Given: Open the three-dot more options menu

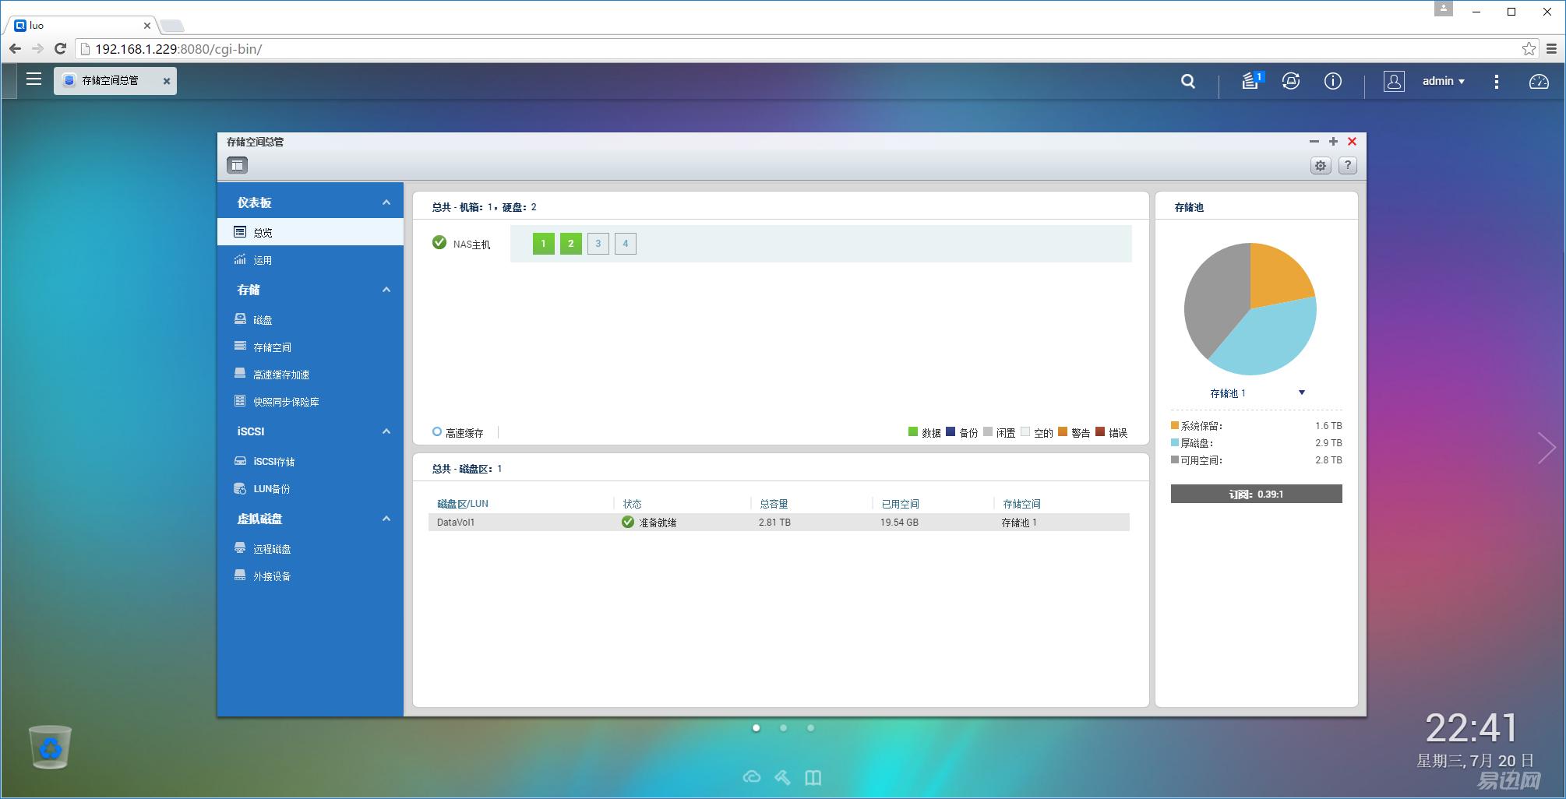Looking at the screenshot, I should [x=1497, y=81].
